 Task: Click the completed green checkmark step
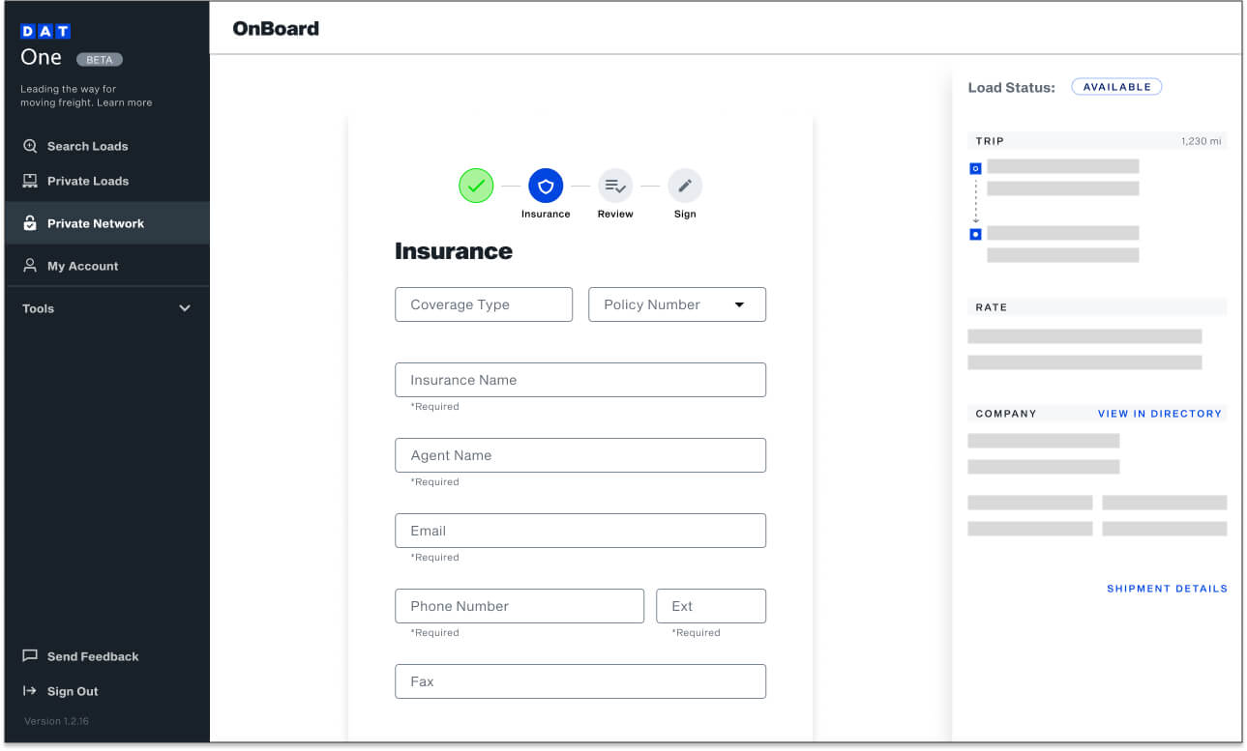(x=476, y=185)
